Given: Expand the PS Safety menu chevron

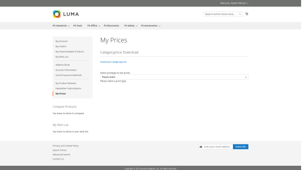Looking at the screenshot, I should click(x=137, y=26).
